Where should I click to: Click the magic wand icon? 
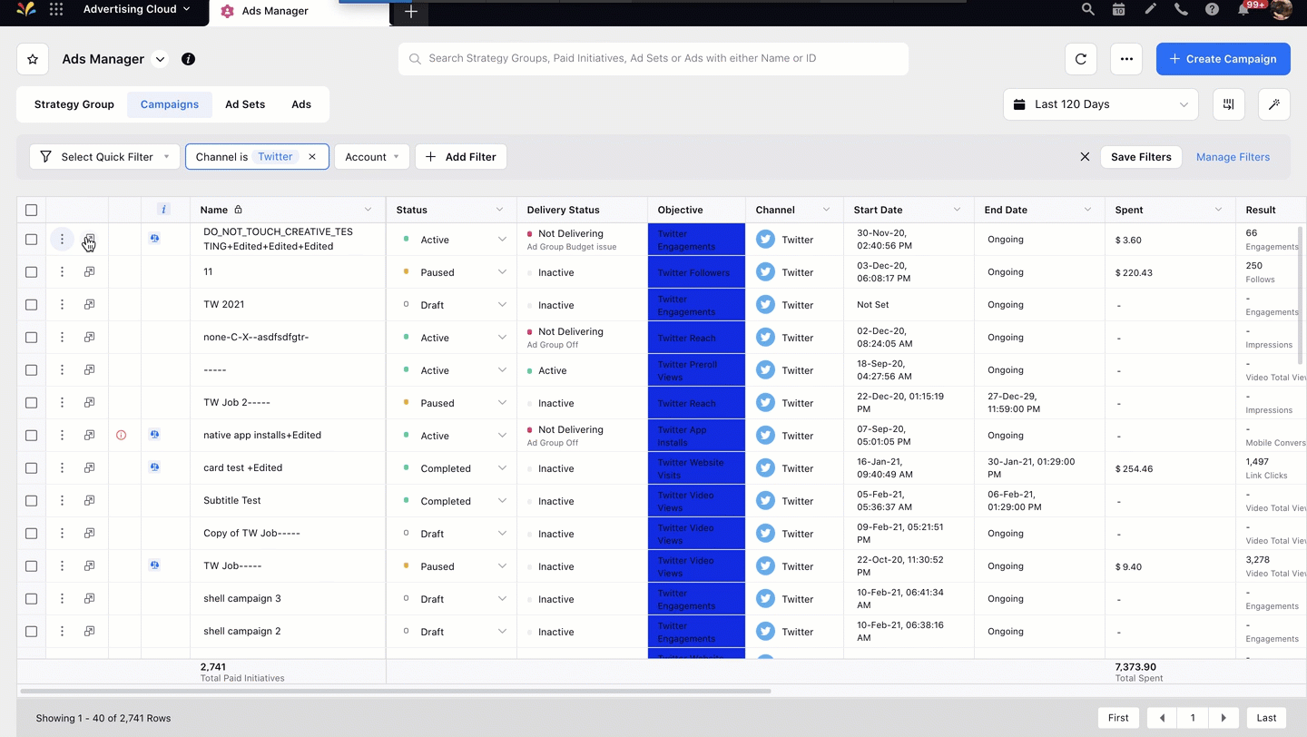point(1274,104)
